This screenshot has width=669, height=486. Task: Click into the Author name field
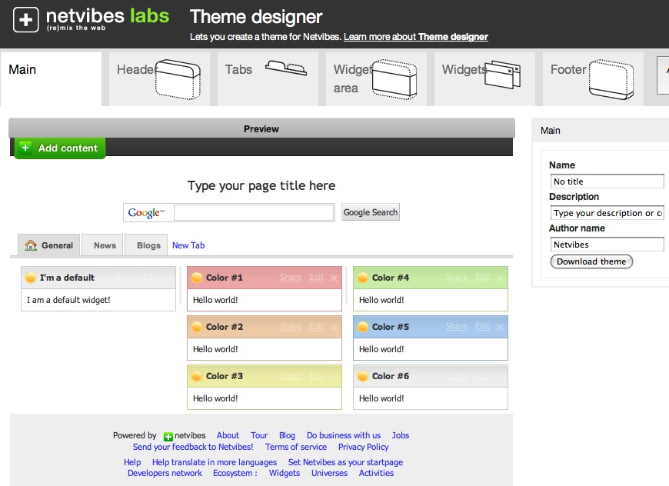pyautogui.click(x=607, y=245)
